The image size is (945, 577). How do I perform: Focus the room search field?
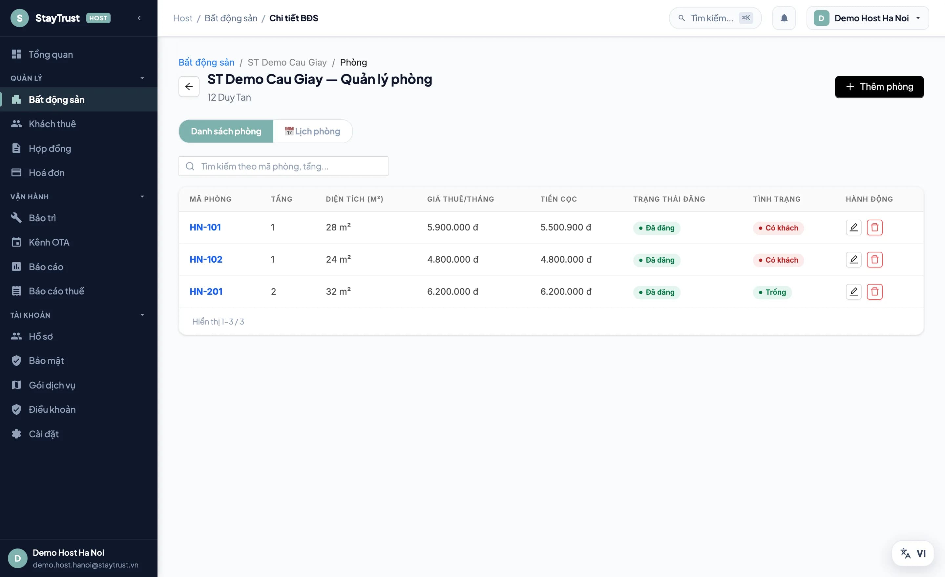click(x=283, y=166)
